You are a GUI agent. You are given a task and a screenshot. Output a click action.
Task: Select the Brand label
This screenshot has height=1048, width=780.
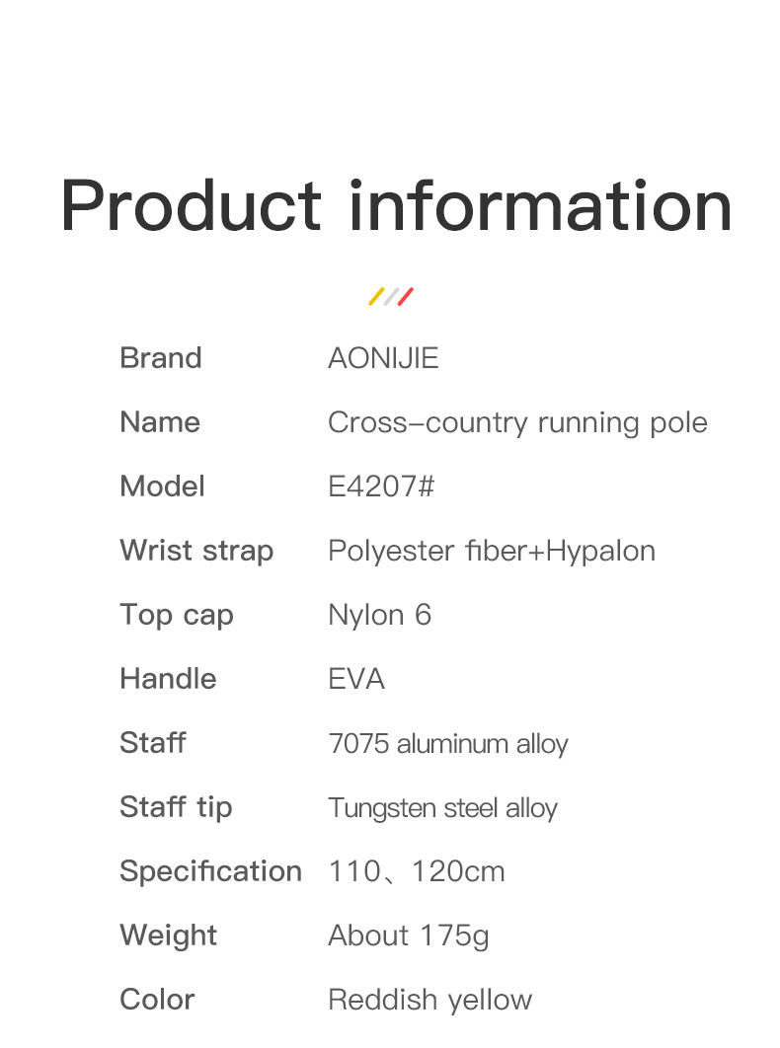[161, 358]
